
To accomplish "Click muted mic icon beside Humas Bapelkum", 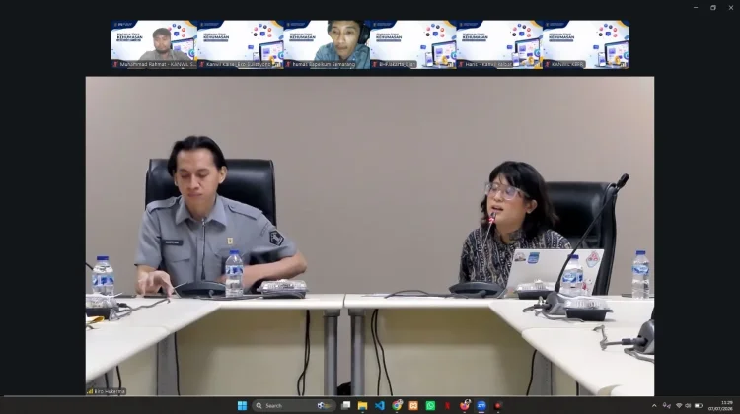I will coord(288,65).
